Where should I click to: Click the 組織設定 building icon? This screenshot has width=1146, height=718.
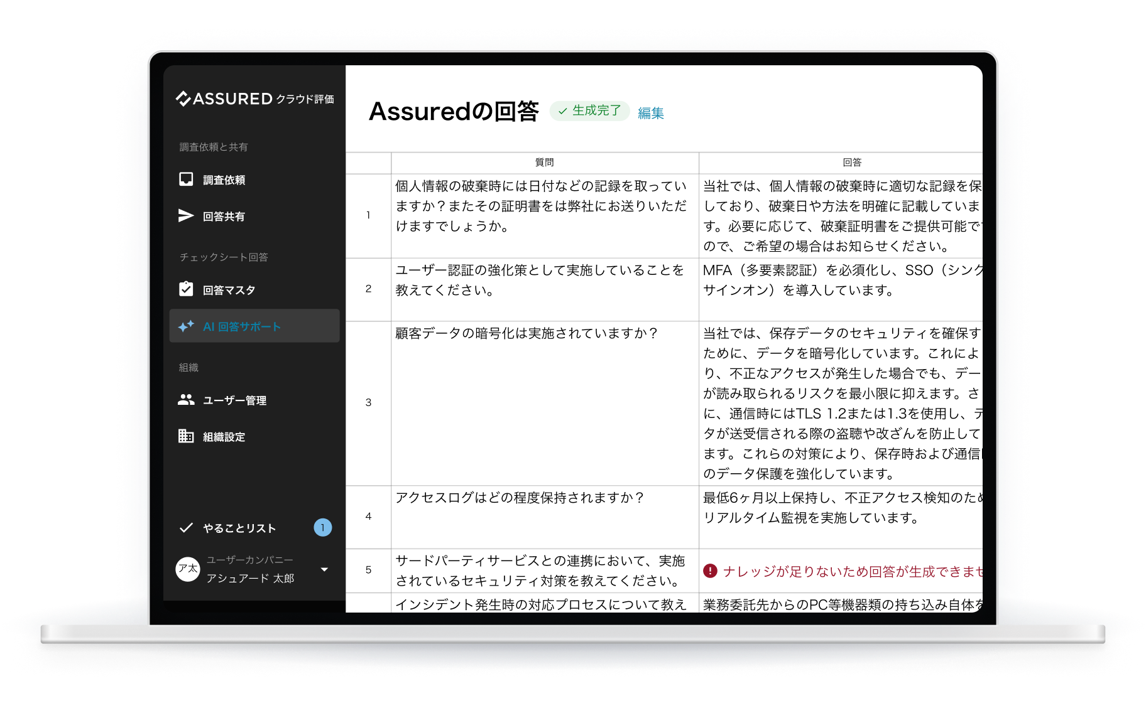(186, 436)
